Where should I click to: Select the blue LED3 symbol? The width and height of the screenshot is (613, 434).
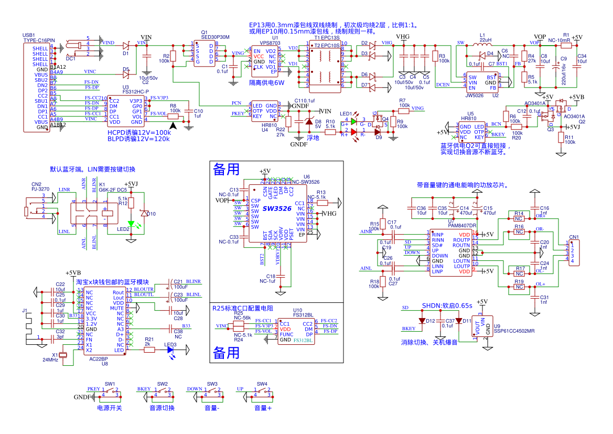point(170,350)
